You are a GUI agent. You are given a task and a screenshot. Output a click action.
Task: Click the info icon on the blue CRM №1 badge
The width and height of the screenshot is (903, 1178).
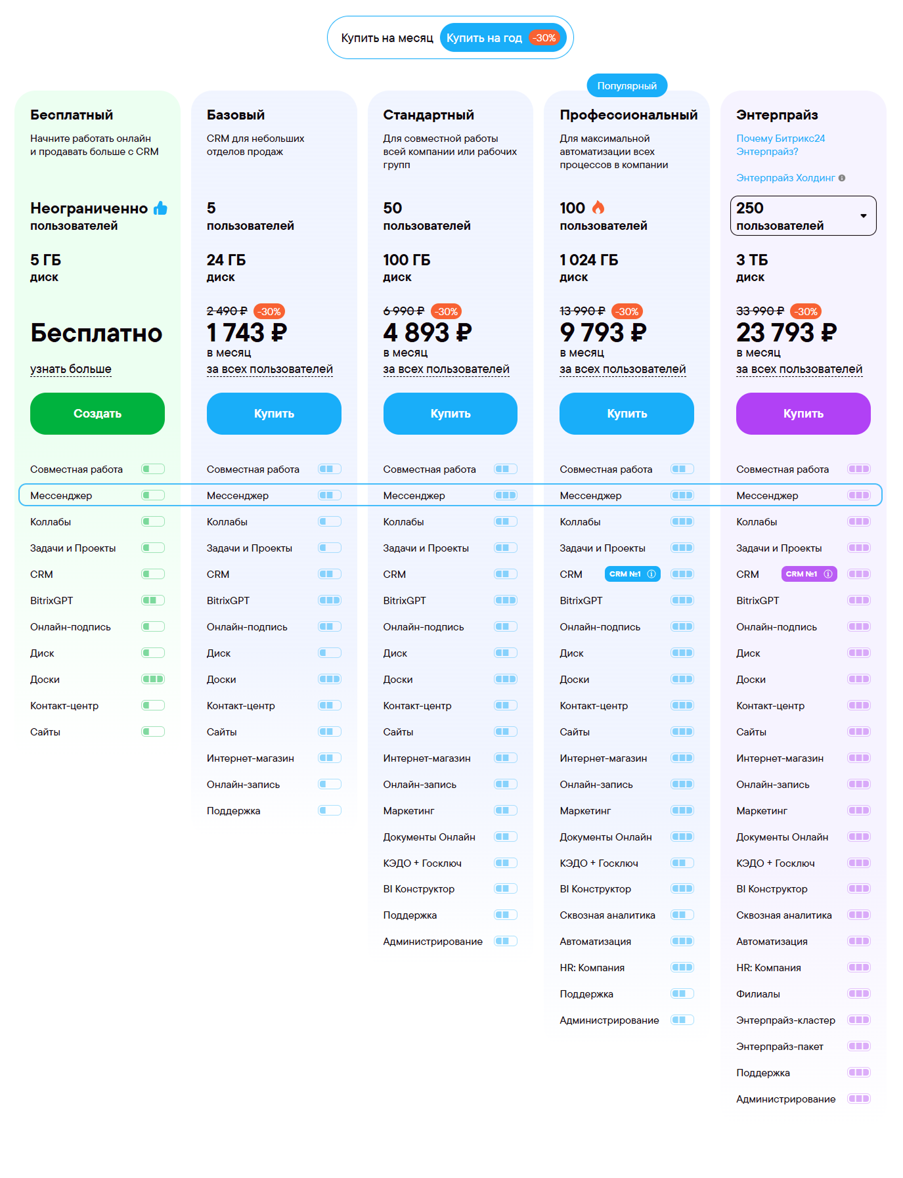point(651,574)
